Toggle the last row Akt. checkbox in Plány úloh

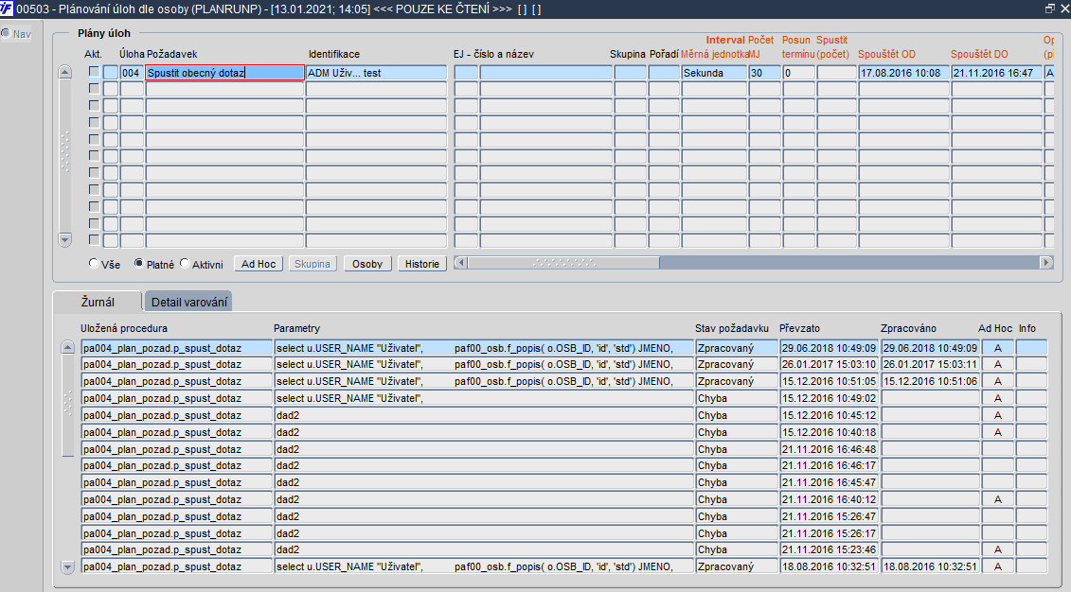(95, 240)
